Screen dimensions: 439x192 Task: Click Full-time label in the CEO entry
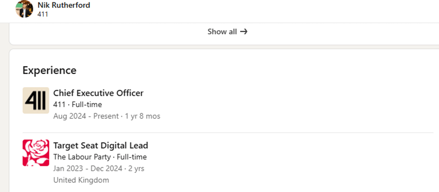tap(86, 104)
